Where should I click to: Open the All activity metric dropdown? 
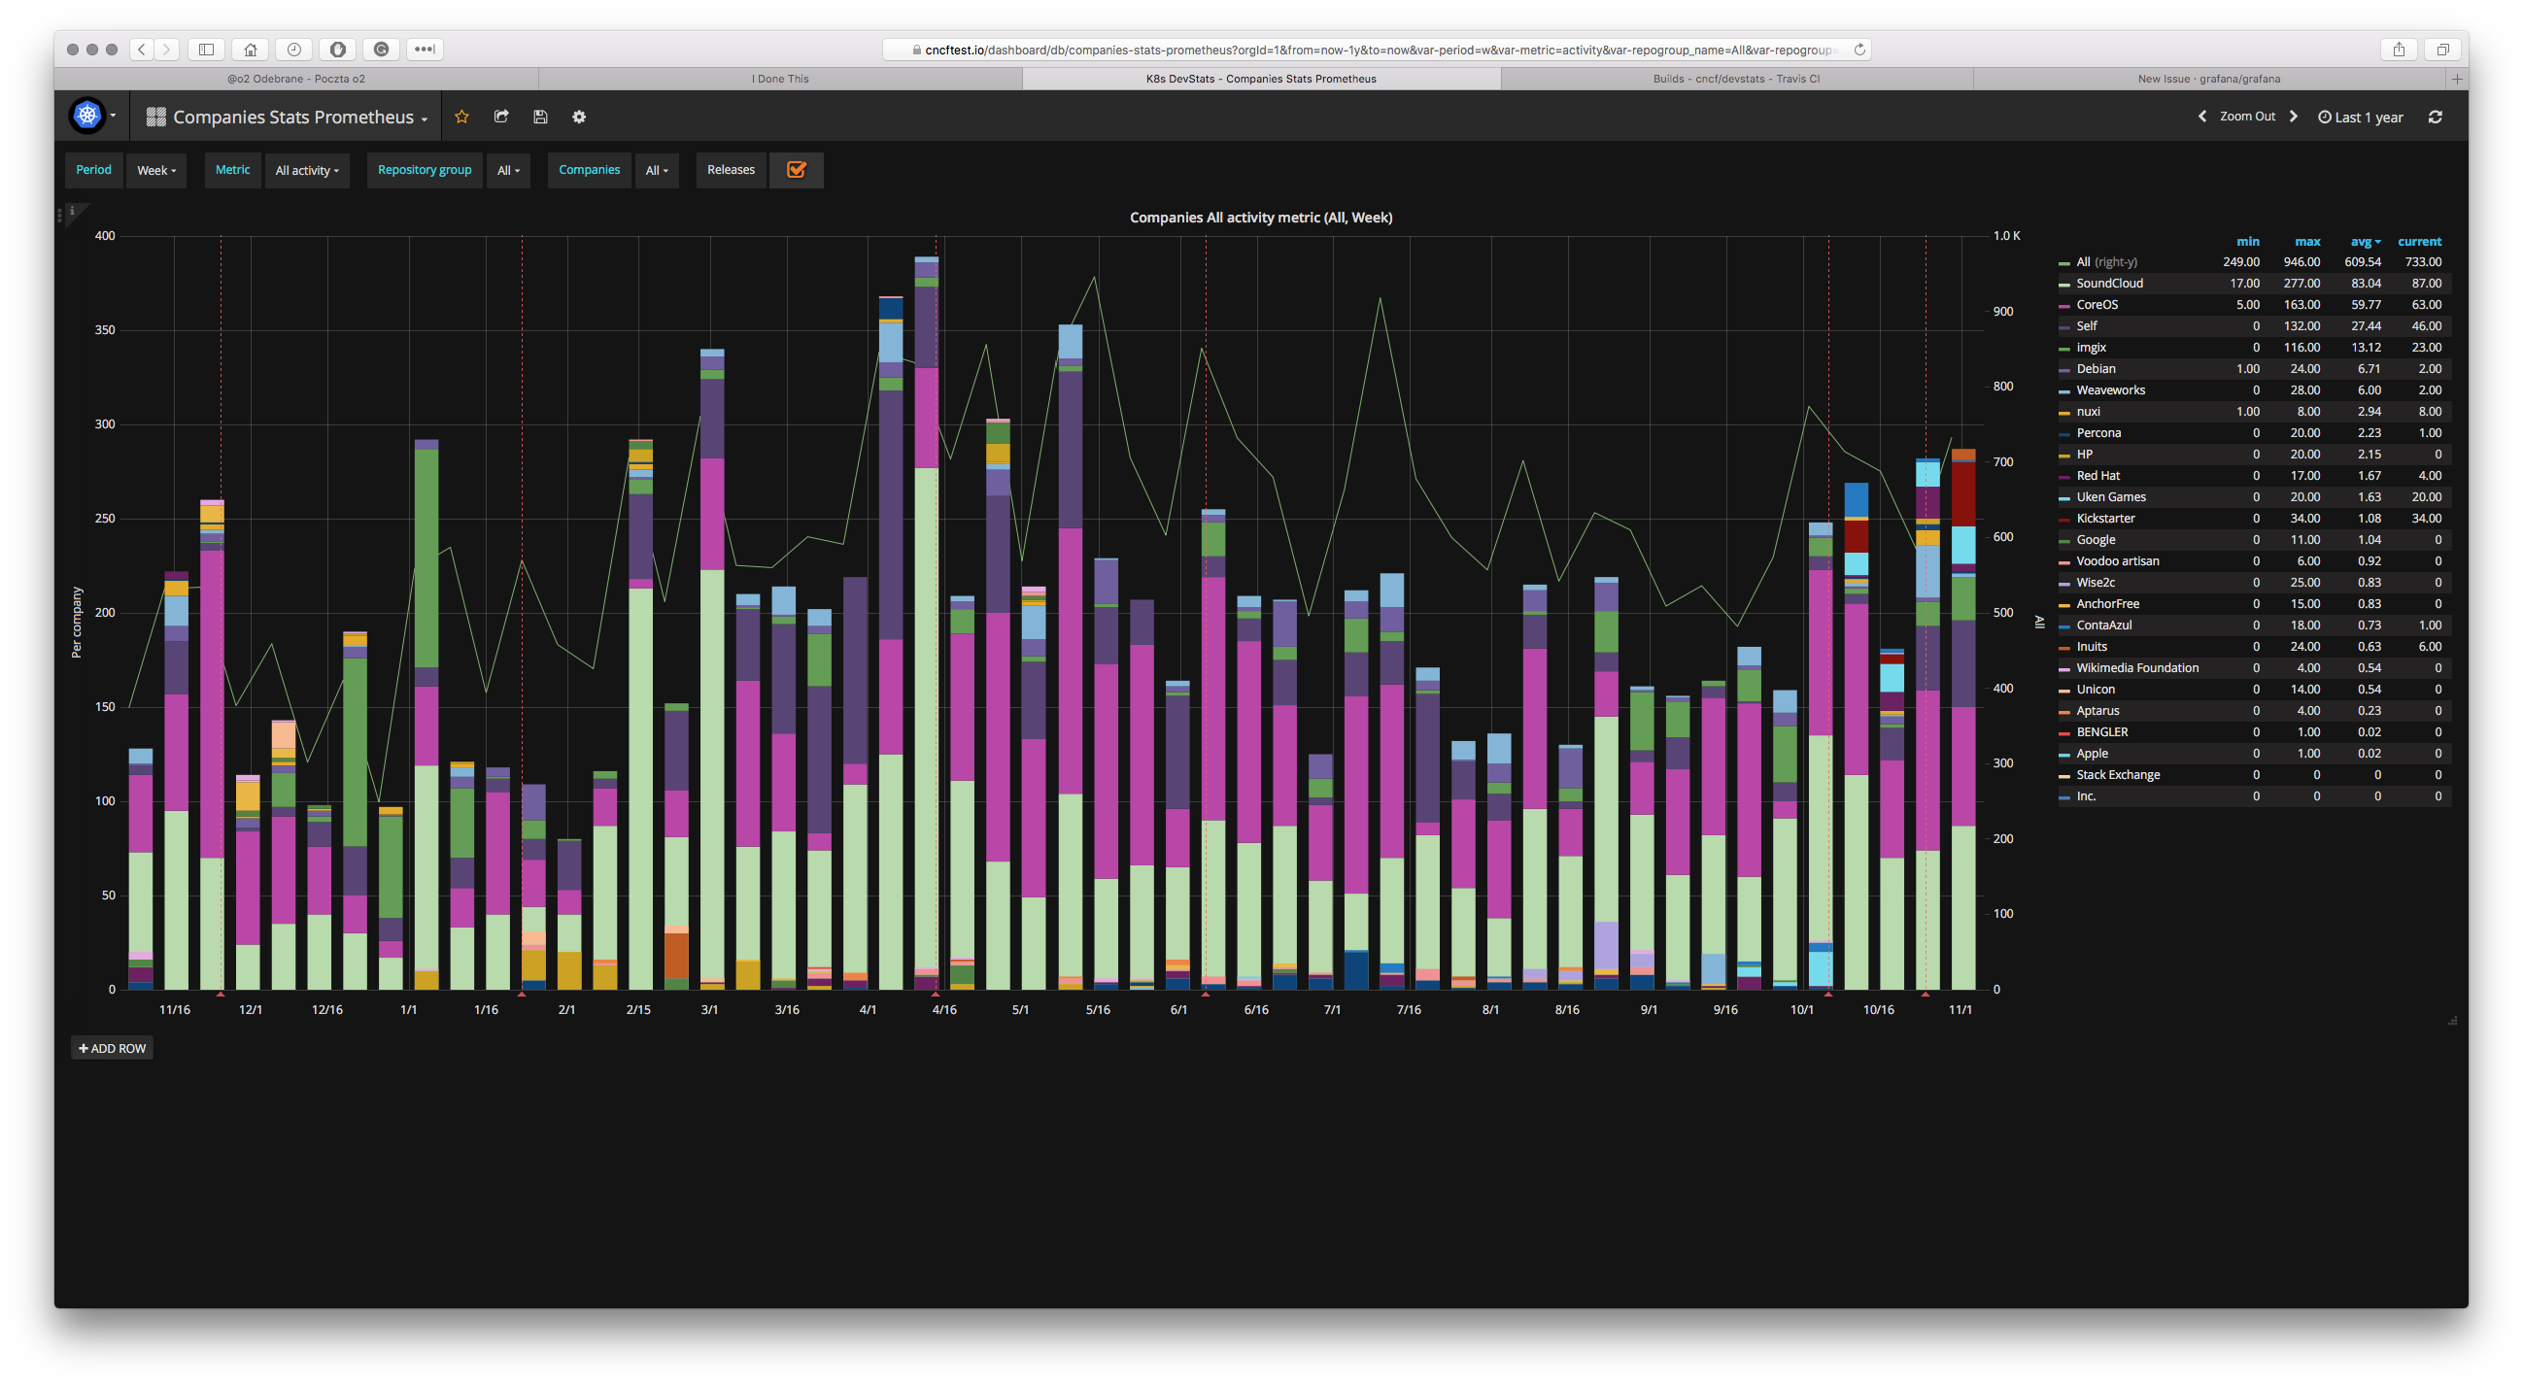(x=307, y=169)
